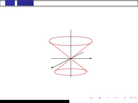Screen dimensions: 138x103
Task: Jump to next frame arrow
Action: [x=102, y=98]
